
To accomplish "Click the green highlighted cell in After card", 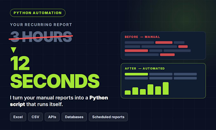I will pyautogui.click(x=136, y=74).
